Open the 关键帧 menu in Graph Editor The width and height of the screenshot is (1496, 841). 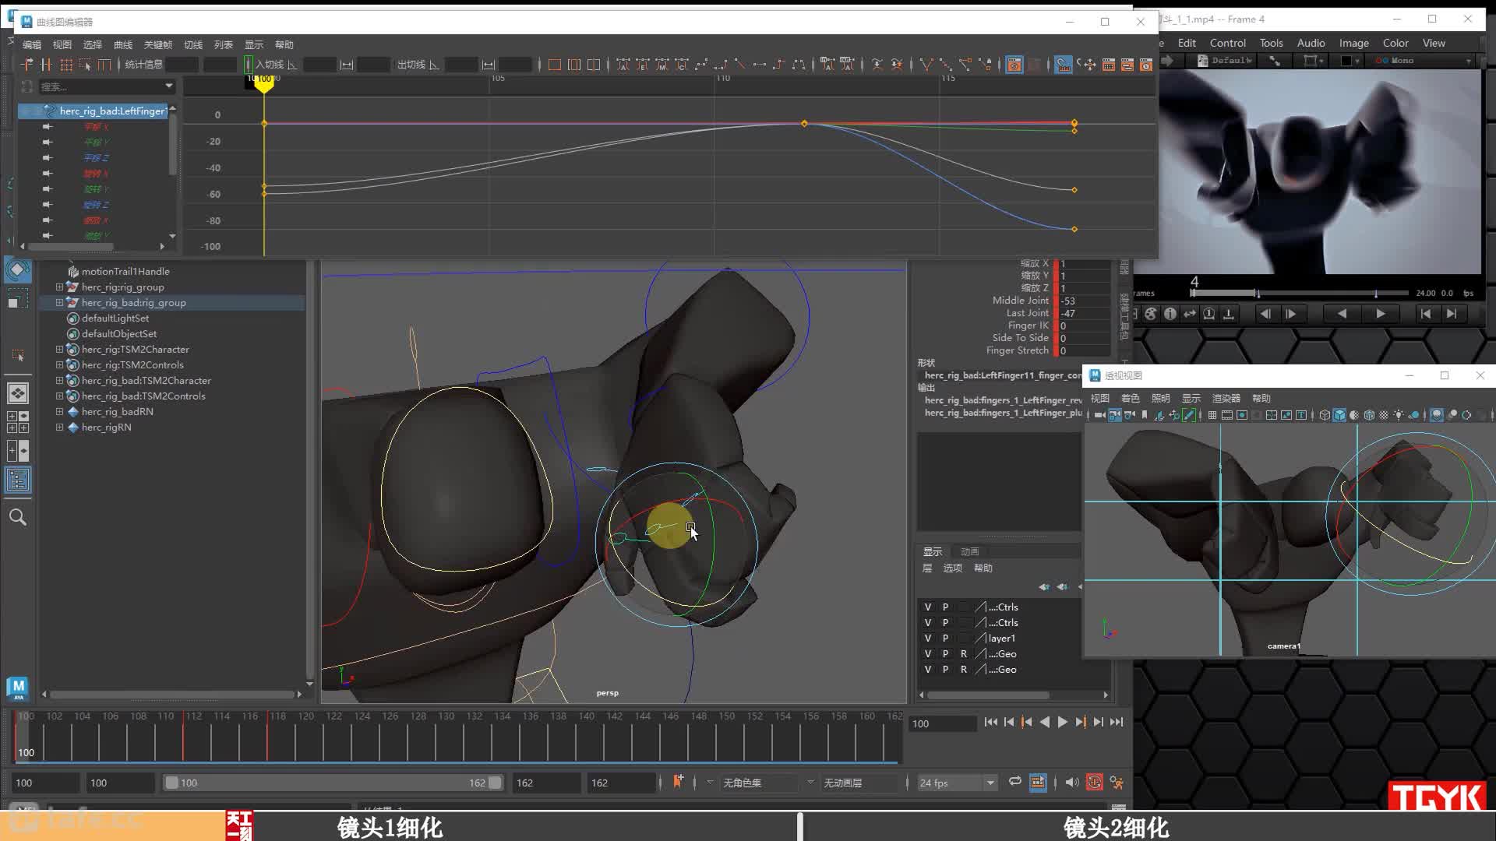[x=158, y=44]
